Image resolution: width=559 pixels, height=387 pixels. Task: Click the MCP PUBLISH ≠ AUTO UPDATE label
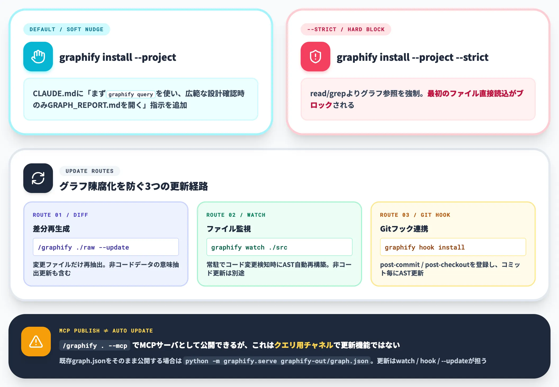pyautogui.click(x=106, y=331)
